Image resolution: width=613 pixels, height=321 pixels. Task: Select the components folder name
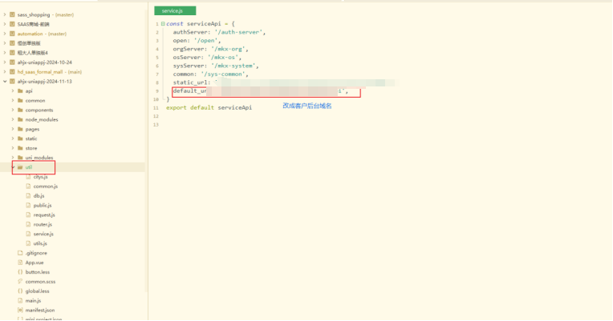[39, 110]
